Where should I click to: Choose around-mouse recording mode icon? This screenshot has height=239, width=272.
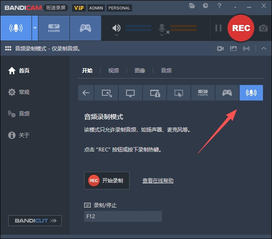point(179,93)
